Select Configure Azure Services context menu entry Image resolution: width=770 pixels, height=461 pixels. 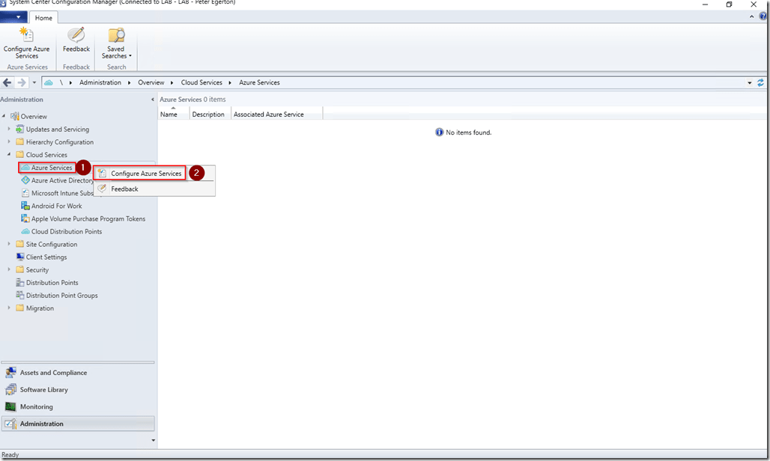click(145, 174)
